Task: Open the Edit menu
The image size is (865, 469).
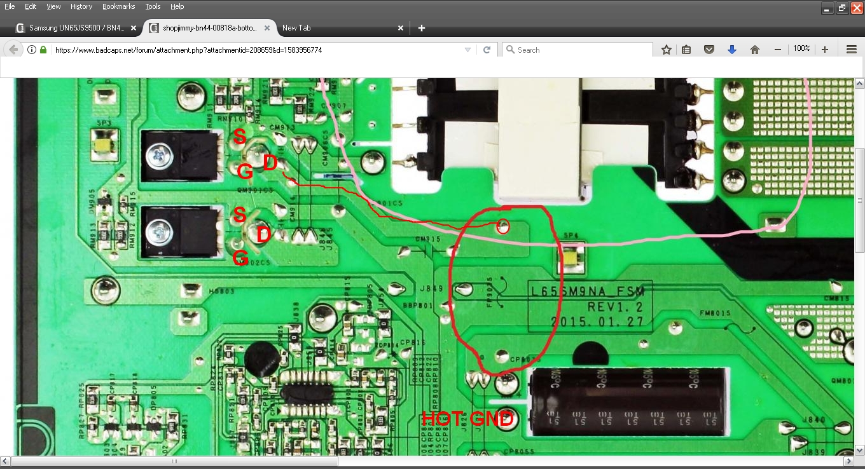Action: pyautogui.click(x=31, y=6)
